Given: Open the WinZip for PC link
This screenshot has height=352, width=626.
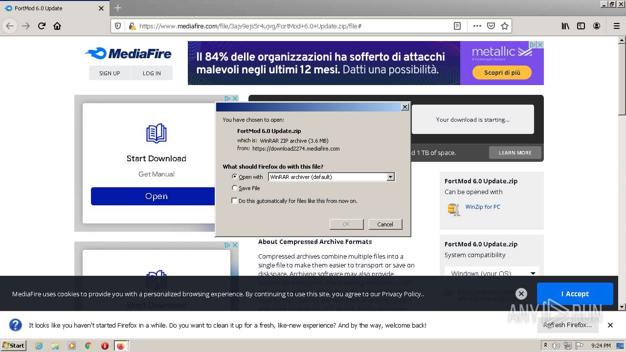Looking at the screenshot, I should point(483,207).
